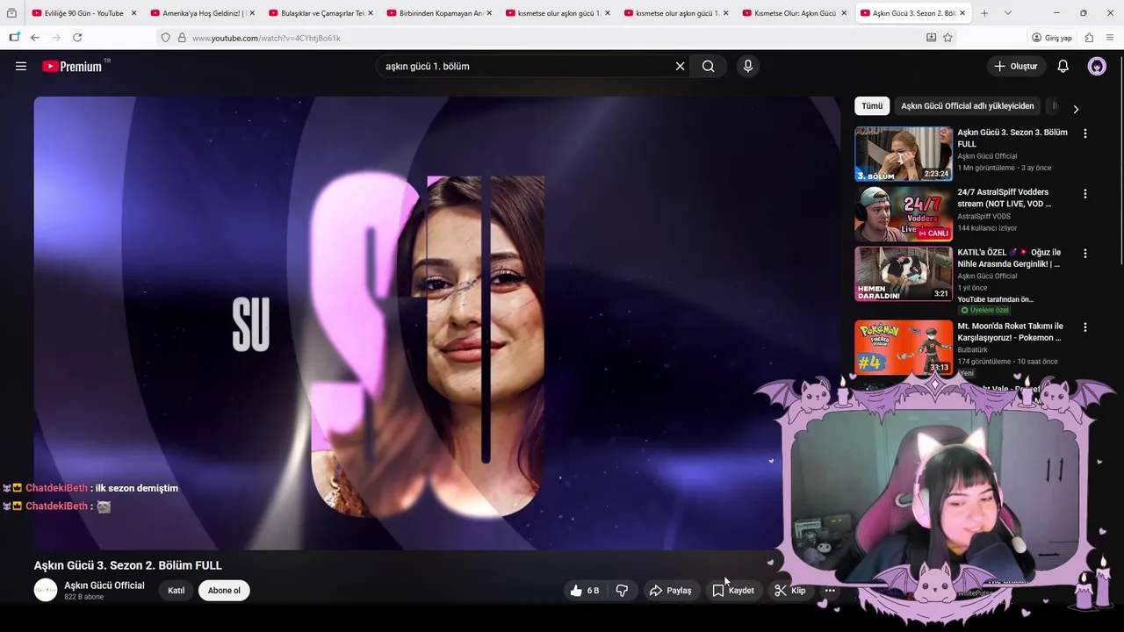Click the Kaydet save button
Screen dimensions: 1124x632
pos(733,591)
